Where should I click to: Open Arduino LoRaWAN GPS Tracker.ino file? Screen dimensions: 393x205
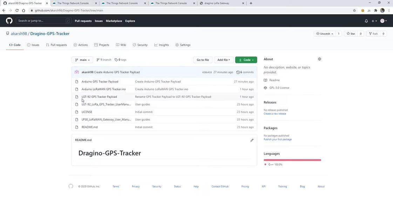pos(103,89)
